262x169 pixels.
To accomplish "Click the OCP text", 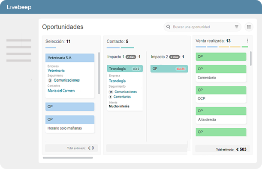I will (202, 98).
